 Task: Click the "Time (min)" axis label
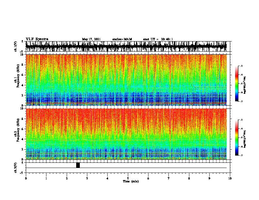coord(131,181)
